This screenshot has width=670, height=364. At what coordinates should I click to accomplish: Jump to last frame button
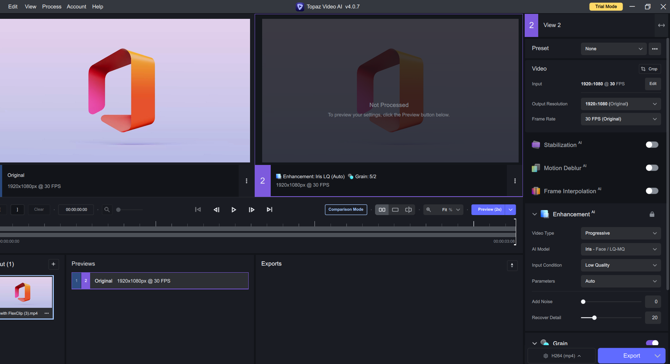(x=269, y=210)
